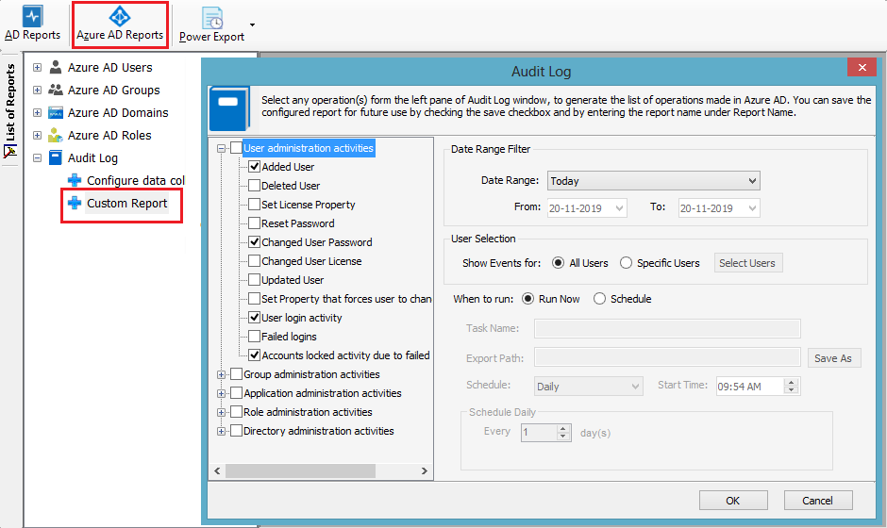
Task: Increase Every day(s) value with up arrow
Action: (x=562, y=429)
